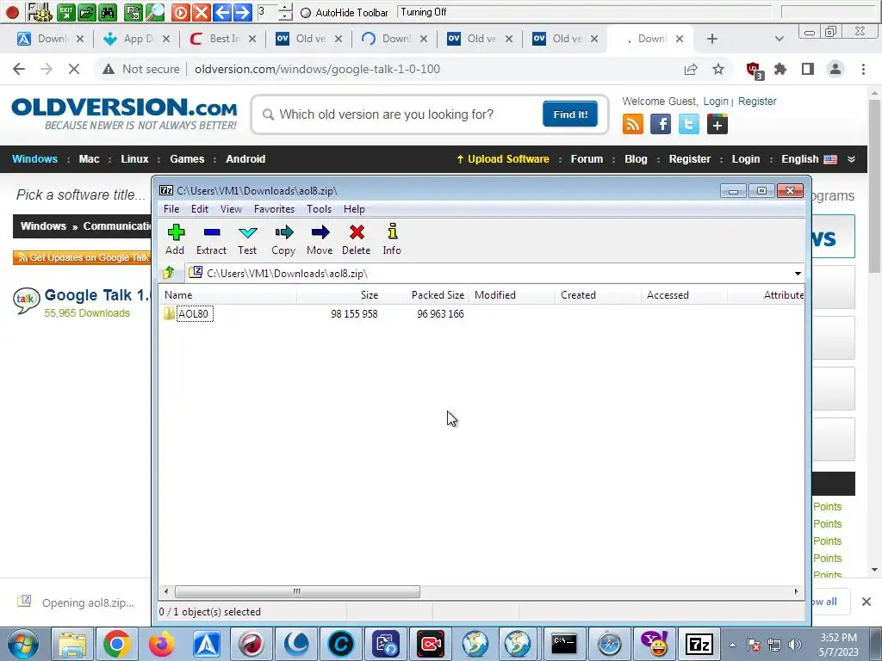The height and width of the screenshot is (661, 882).
Task: Click the red Delete X icon
Action: 357,232
